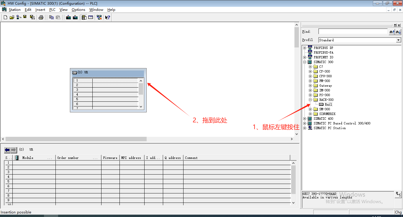Click the context Help arrow icon
Screen dimensions: 403x217
pos(108,17)
